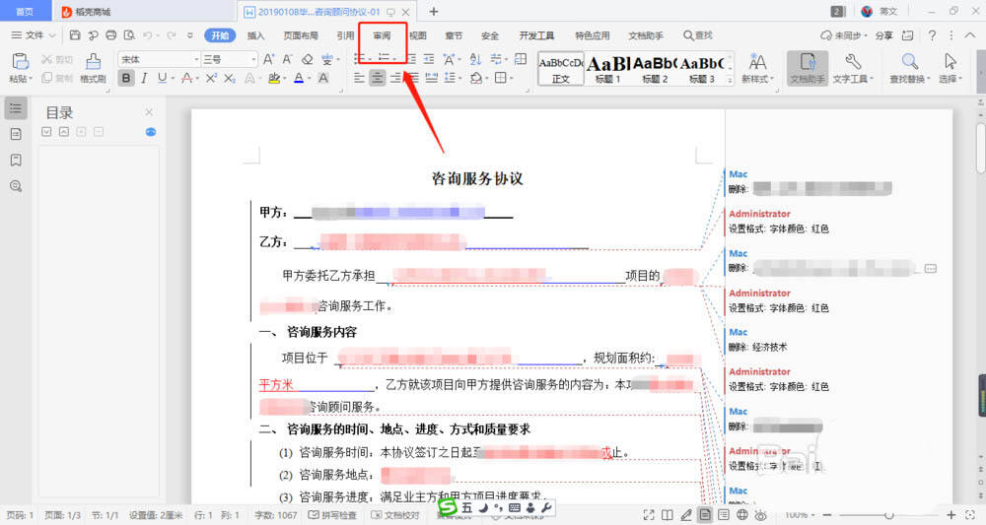Open the font color dropdown arrow
The width and height of the screenshot is (986, 525).
point(310,79)
